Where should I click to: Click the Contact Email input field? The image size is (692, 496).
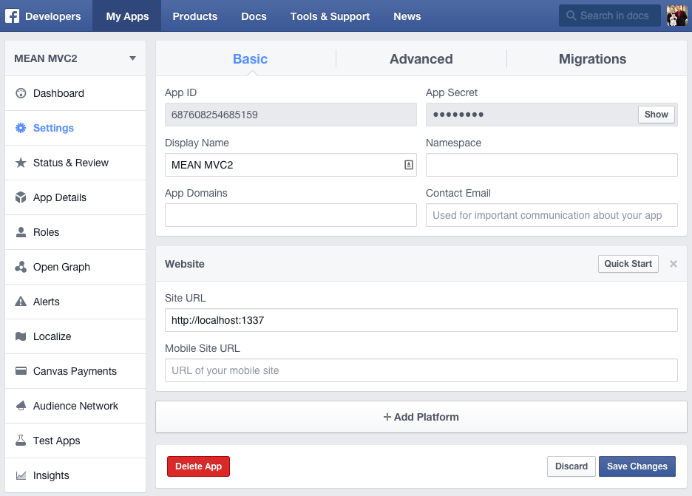(x=552, y=215)
